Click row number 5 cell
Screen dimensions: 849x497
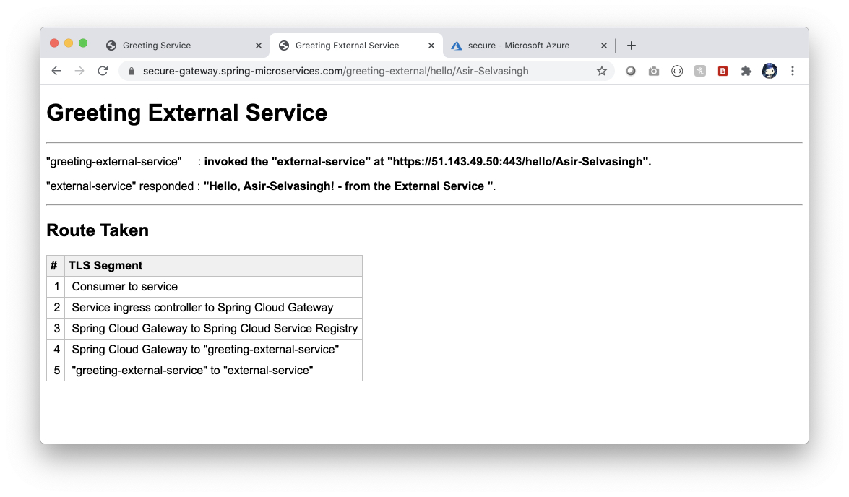55,371
